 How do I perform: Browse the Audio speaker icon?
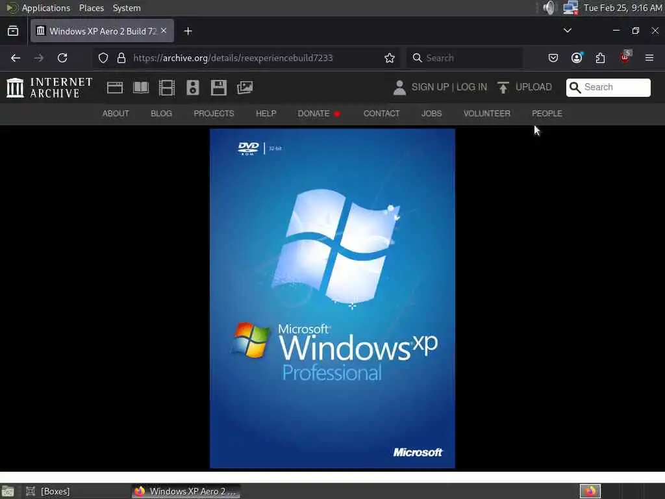pos(192,88)
